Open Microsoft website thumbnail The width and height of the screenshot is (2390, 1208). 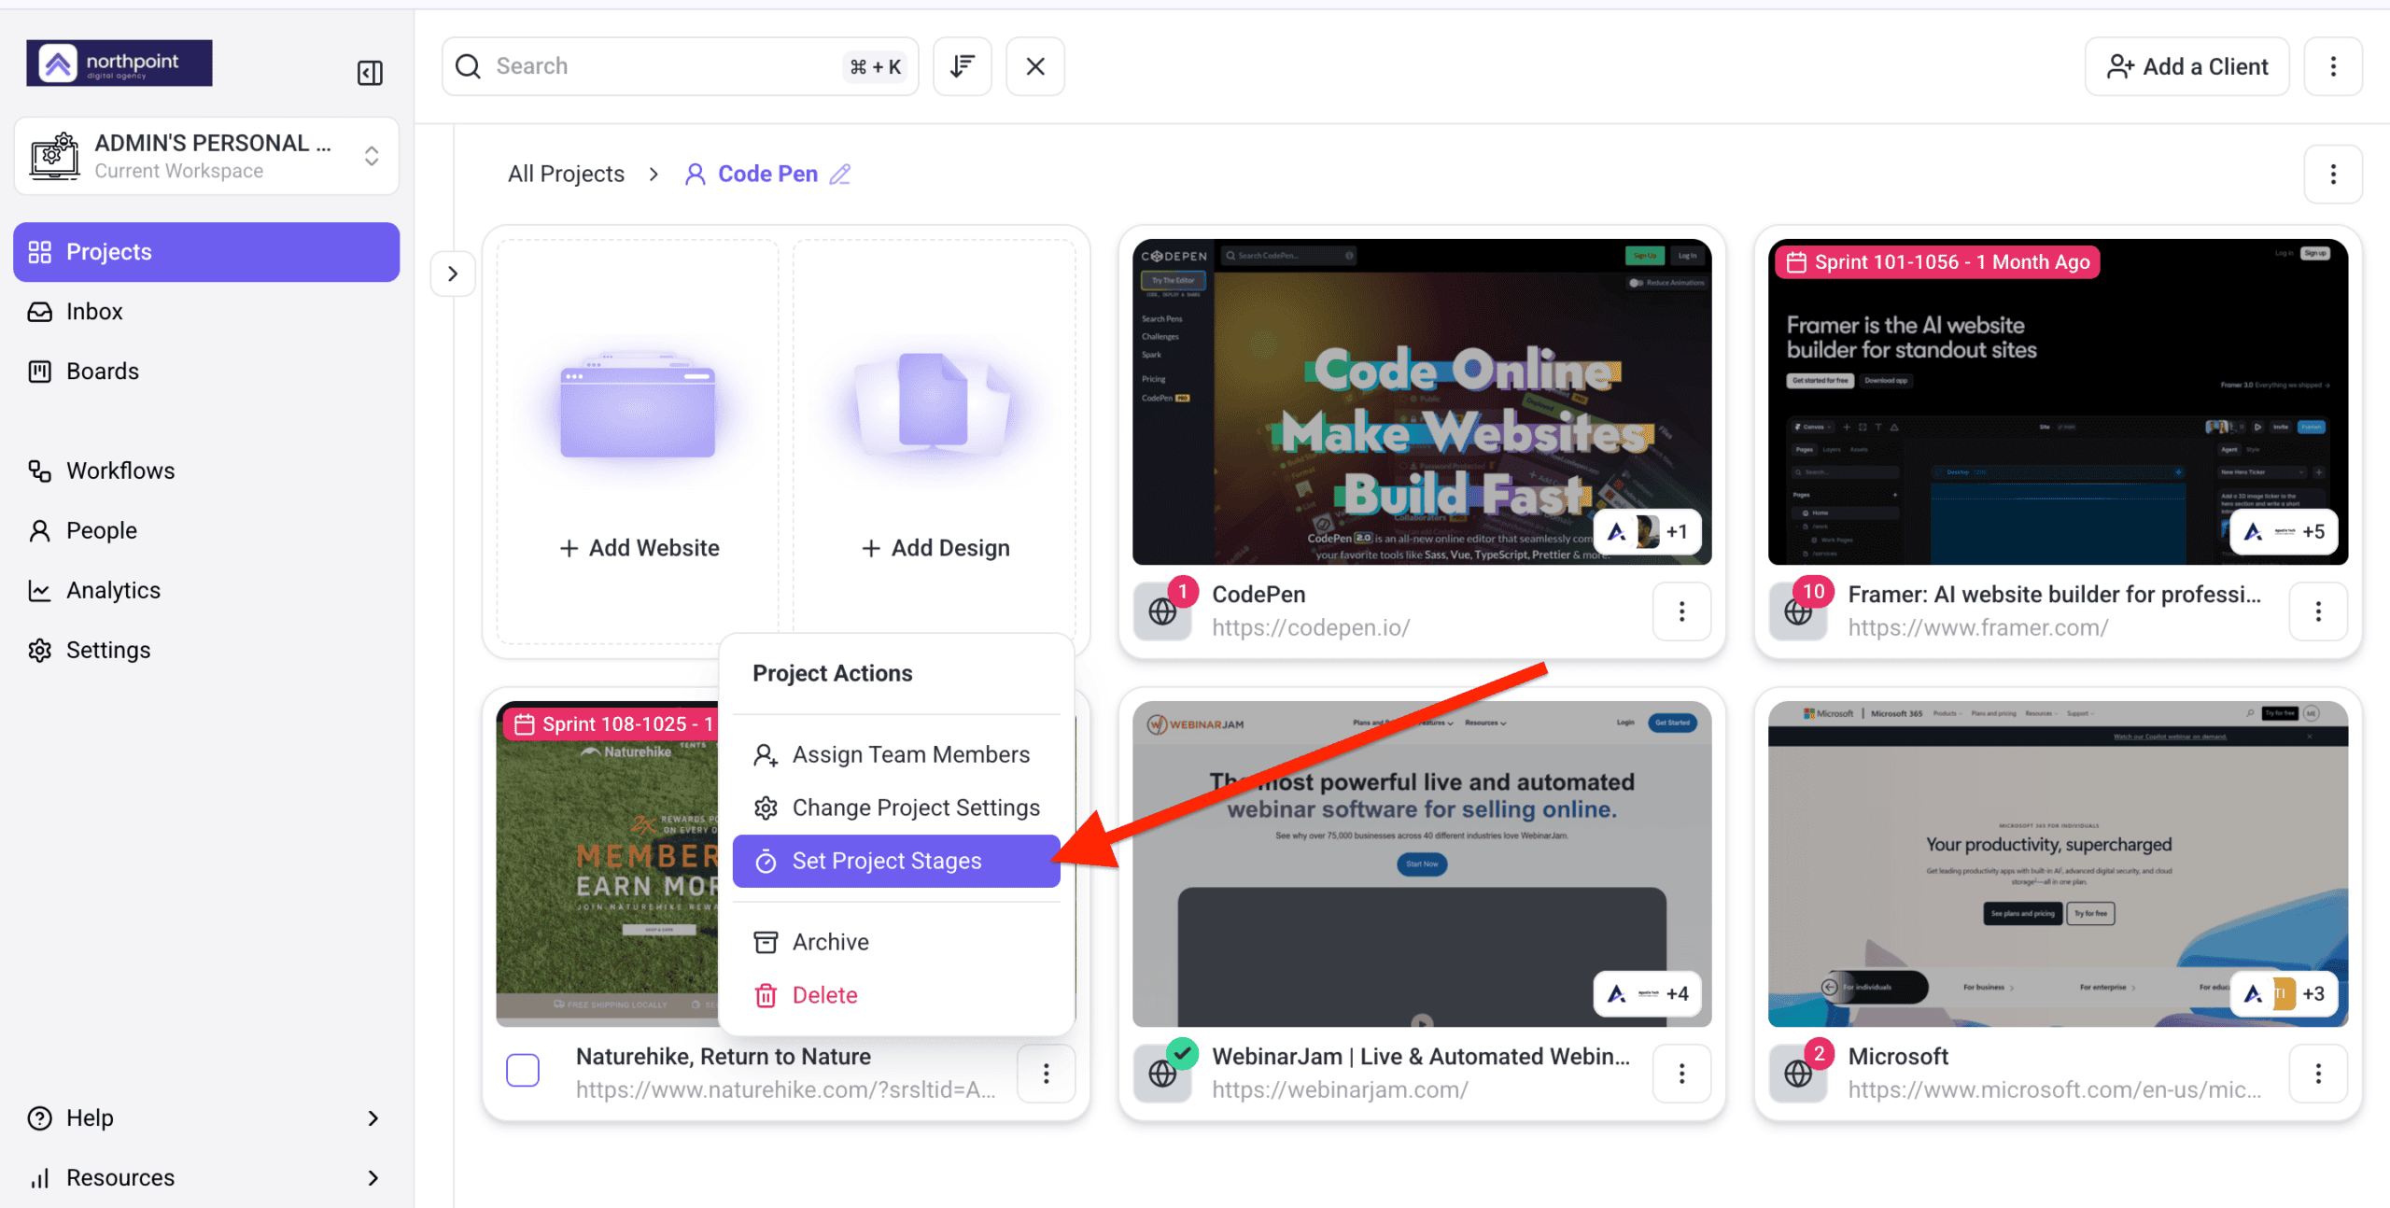pyautogui.click(x=2058, y=864)
